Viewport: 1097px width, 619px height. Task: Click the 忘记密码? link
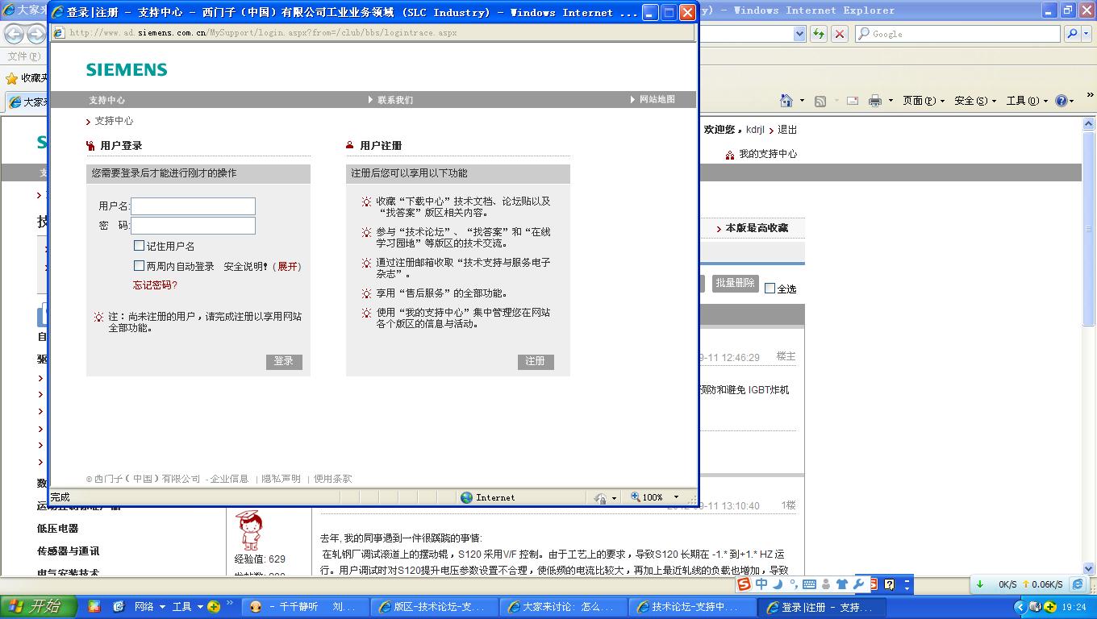point(155,285)
